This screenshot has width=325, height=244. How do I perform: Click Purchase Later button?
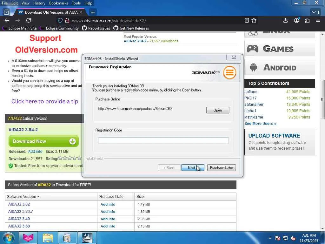pos(221,168)
